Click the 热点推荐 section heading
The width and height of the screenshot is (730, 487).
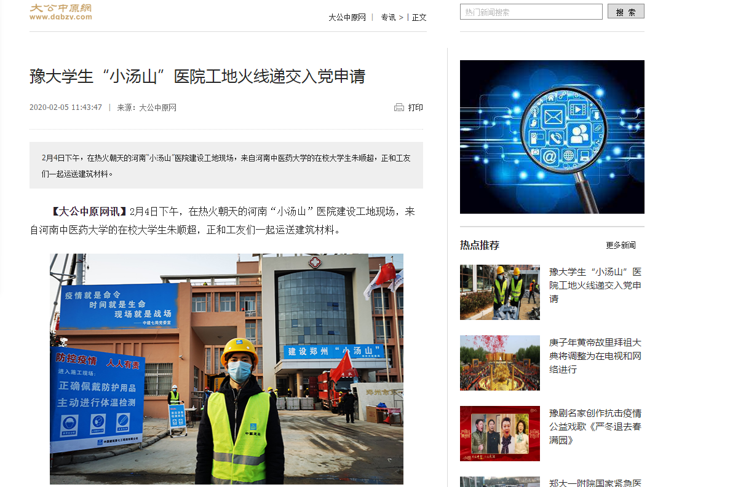tap(480, 245)
